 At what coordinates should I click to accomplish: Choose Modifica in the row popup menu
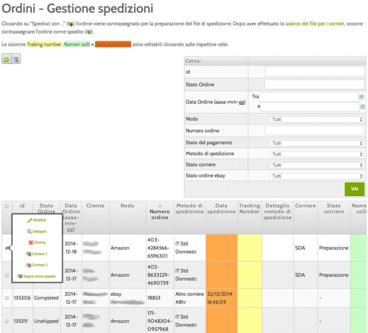pos(37,220)
